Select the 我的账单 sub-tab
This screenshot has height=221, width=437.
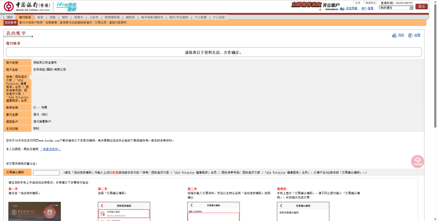11,23
